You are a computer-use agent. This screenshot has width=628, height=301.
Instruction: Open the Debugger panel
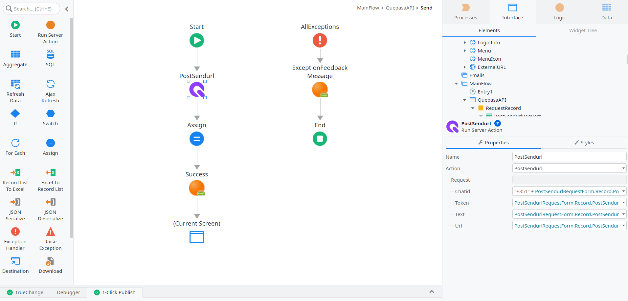(x=68, y=292)
